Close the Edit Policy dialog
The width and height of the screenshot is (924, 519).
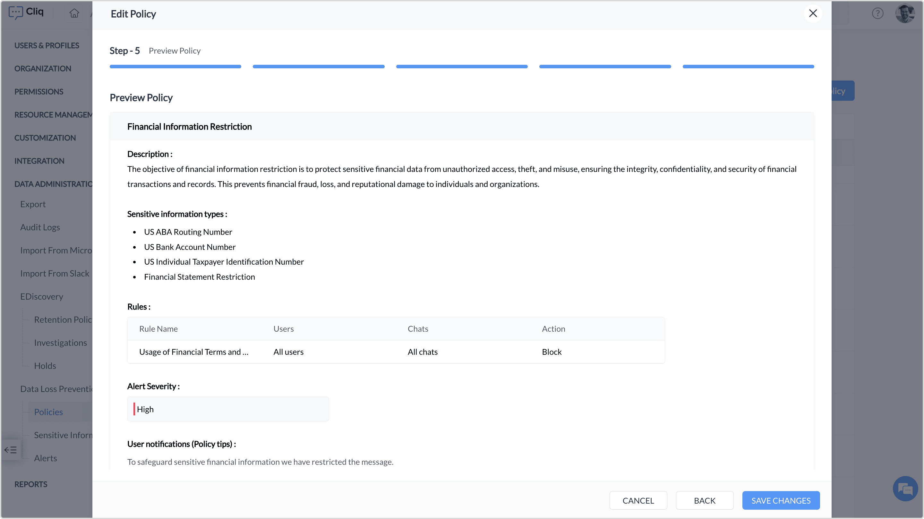click(x=812, y=13)
